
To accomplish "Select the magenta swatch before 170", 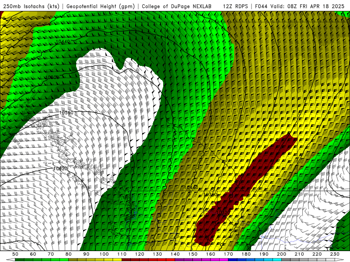I will point(224,259).
